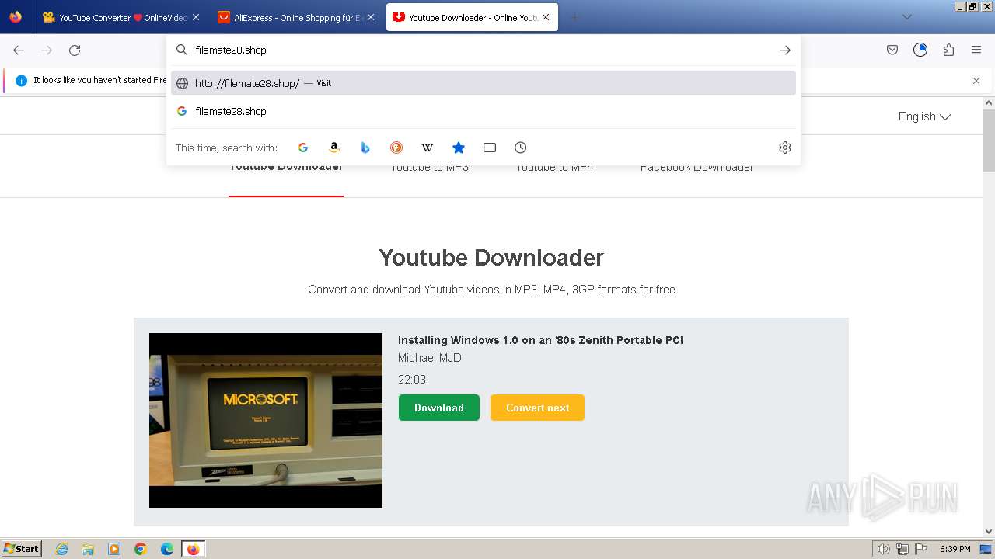Open media player taskbar icon
The image size is (995, 559).
point(114,549)
